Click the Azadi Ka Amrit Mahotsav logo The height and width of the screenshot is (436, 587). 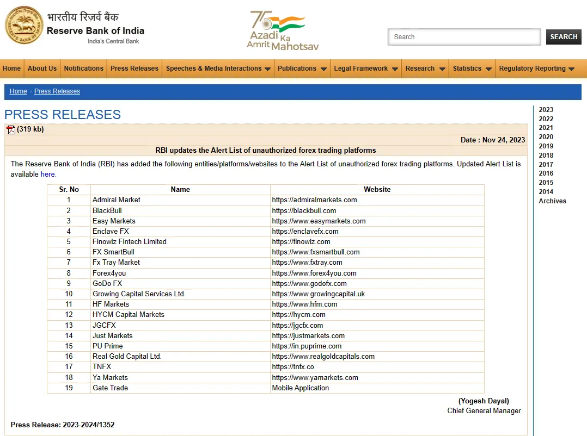(283, 30)
